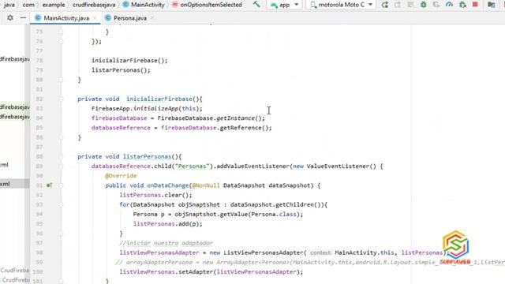The width and height of the screenshot is (505, 284).
Task: Click the fold end marker at line 80
Action: pyautogui.click(x=61, y=80)
